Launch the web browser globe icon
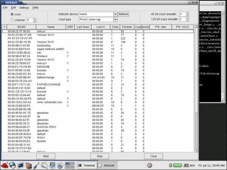This screenshot has height=170, width=227. pos(12,165)
